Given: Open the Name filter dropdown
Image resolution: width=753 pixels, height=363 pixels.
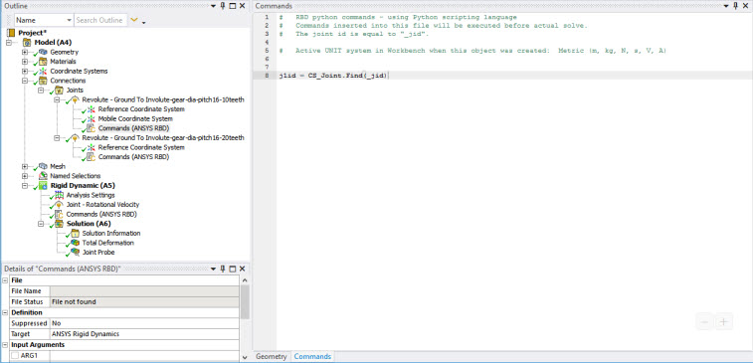Looking at the screenshot, I should [44, 20].
